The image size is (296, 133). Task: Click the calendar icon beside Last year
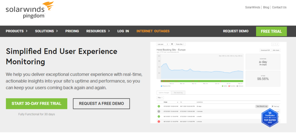[172, 44]
